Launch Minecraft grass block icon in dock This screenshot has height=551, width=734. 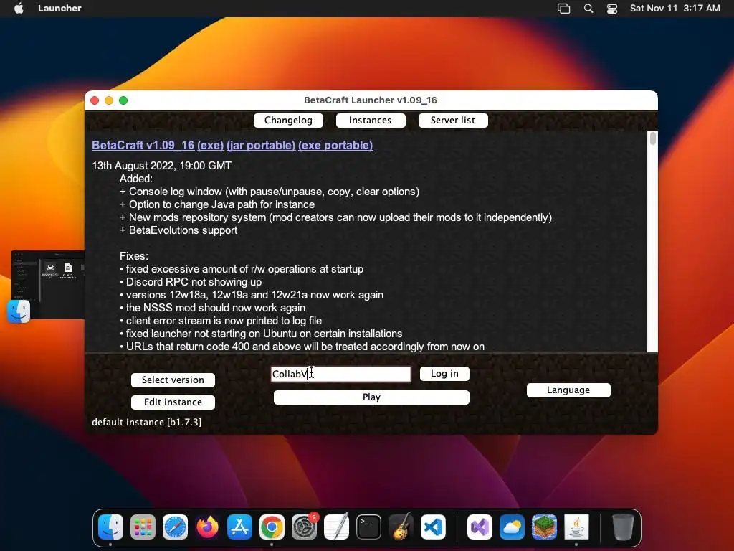[x=545, y=527]
